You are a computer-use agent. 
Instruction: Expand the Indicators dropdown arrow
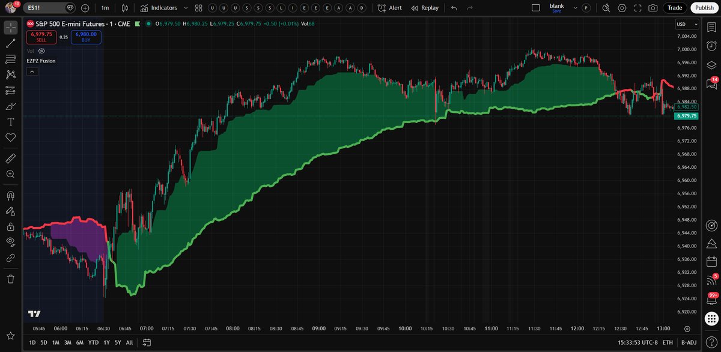[186, 8]
